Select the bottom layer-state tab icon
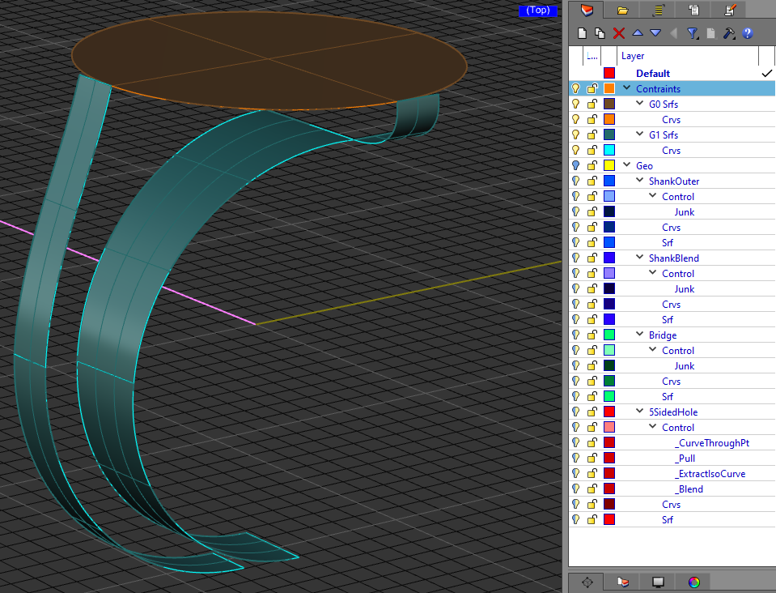This screenshot has height=593, width=776. (x=622, y=582)
